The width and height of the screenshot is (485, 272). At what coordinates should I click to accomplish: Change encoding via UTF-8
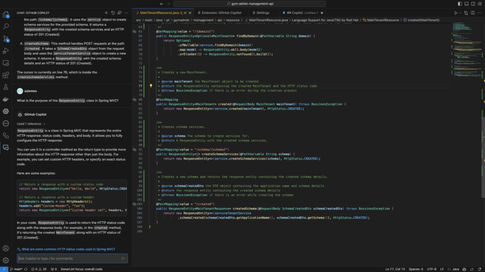(x=431, y=269)
